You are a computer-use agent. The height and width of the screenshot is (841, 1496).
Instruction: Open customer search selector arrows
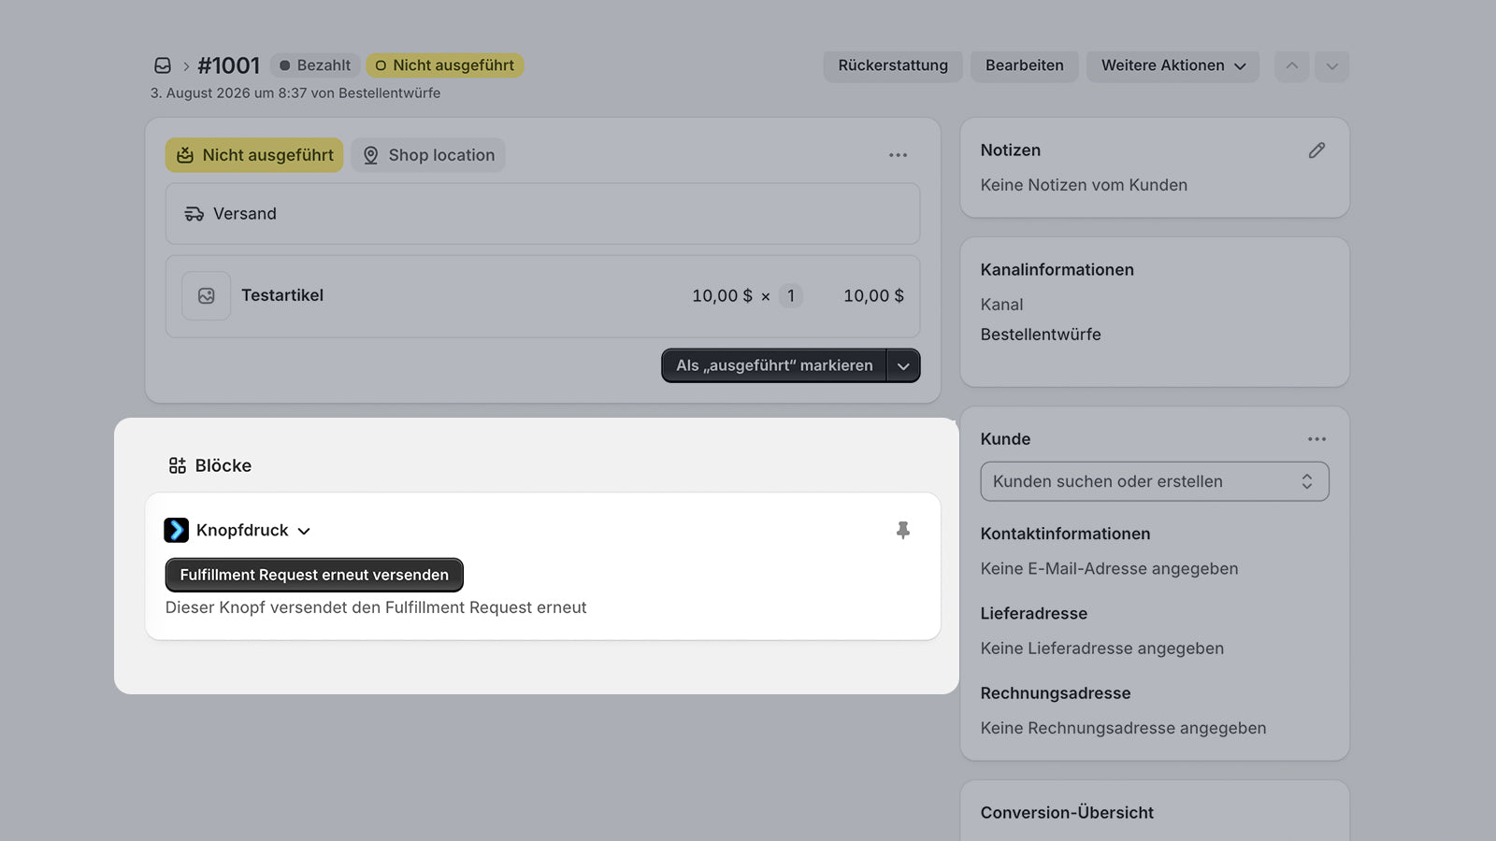pos(1307,481)
